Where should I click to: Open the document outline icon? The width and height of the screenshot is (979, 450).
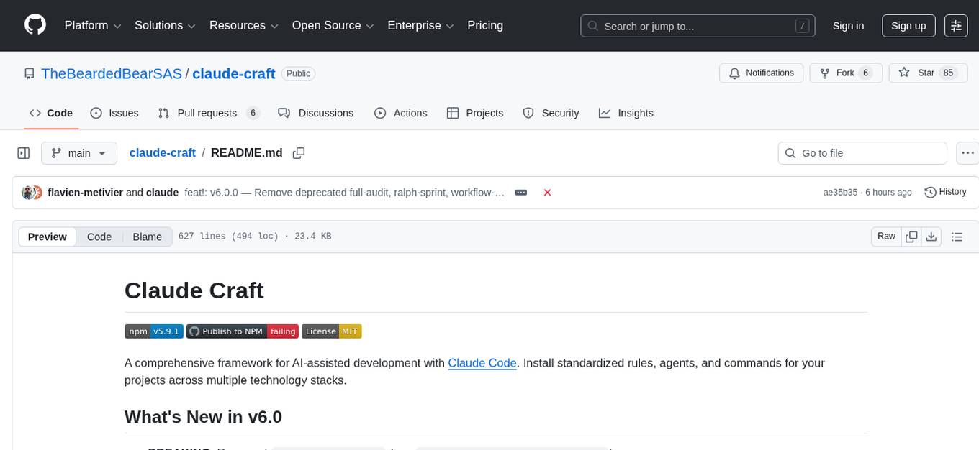(957, 237)
